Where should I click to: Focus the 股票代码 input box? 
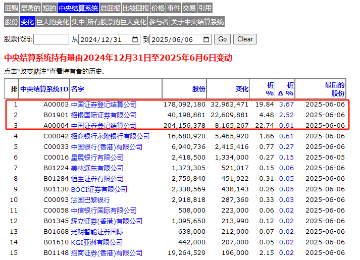point(51,39)
